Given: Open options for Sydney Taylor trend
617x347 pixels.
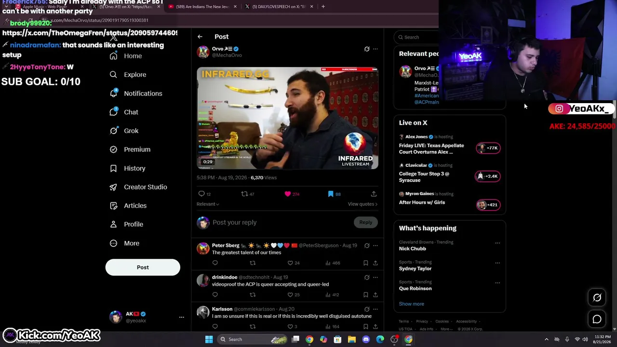Looking at the screenshot, I should [x=497, y=263].
